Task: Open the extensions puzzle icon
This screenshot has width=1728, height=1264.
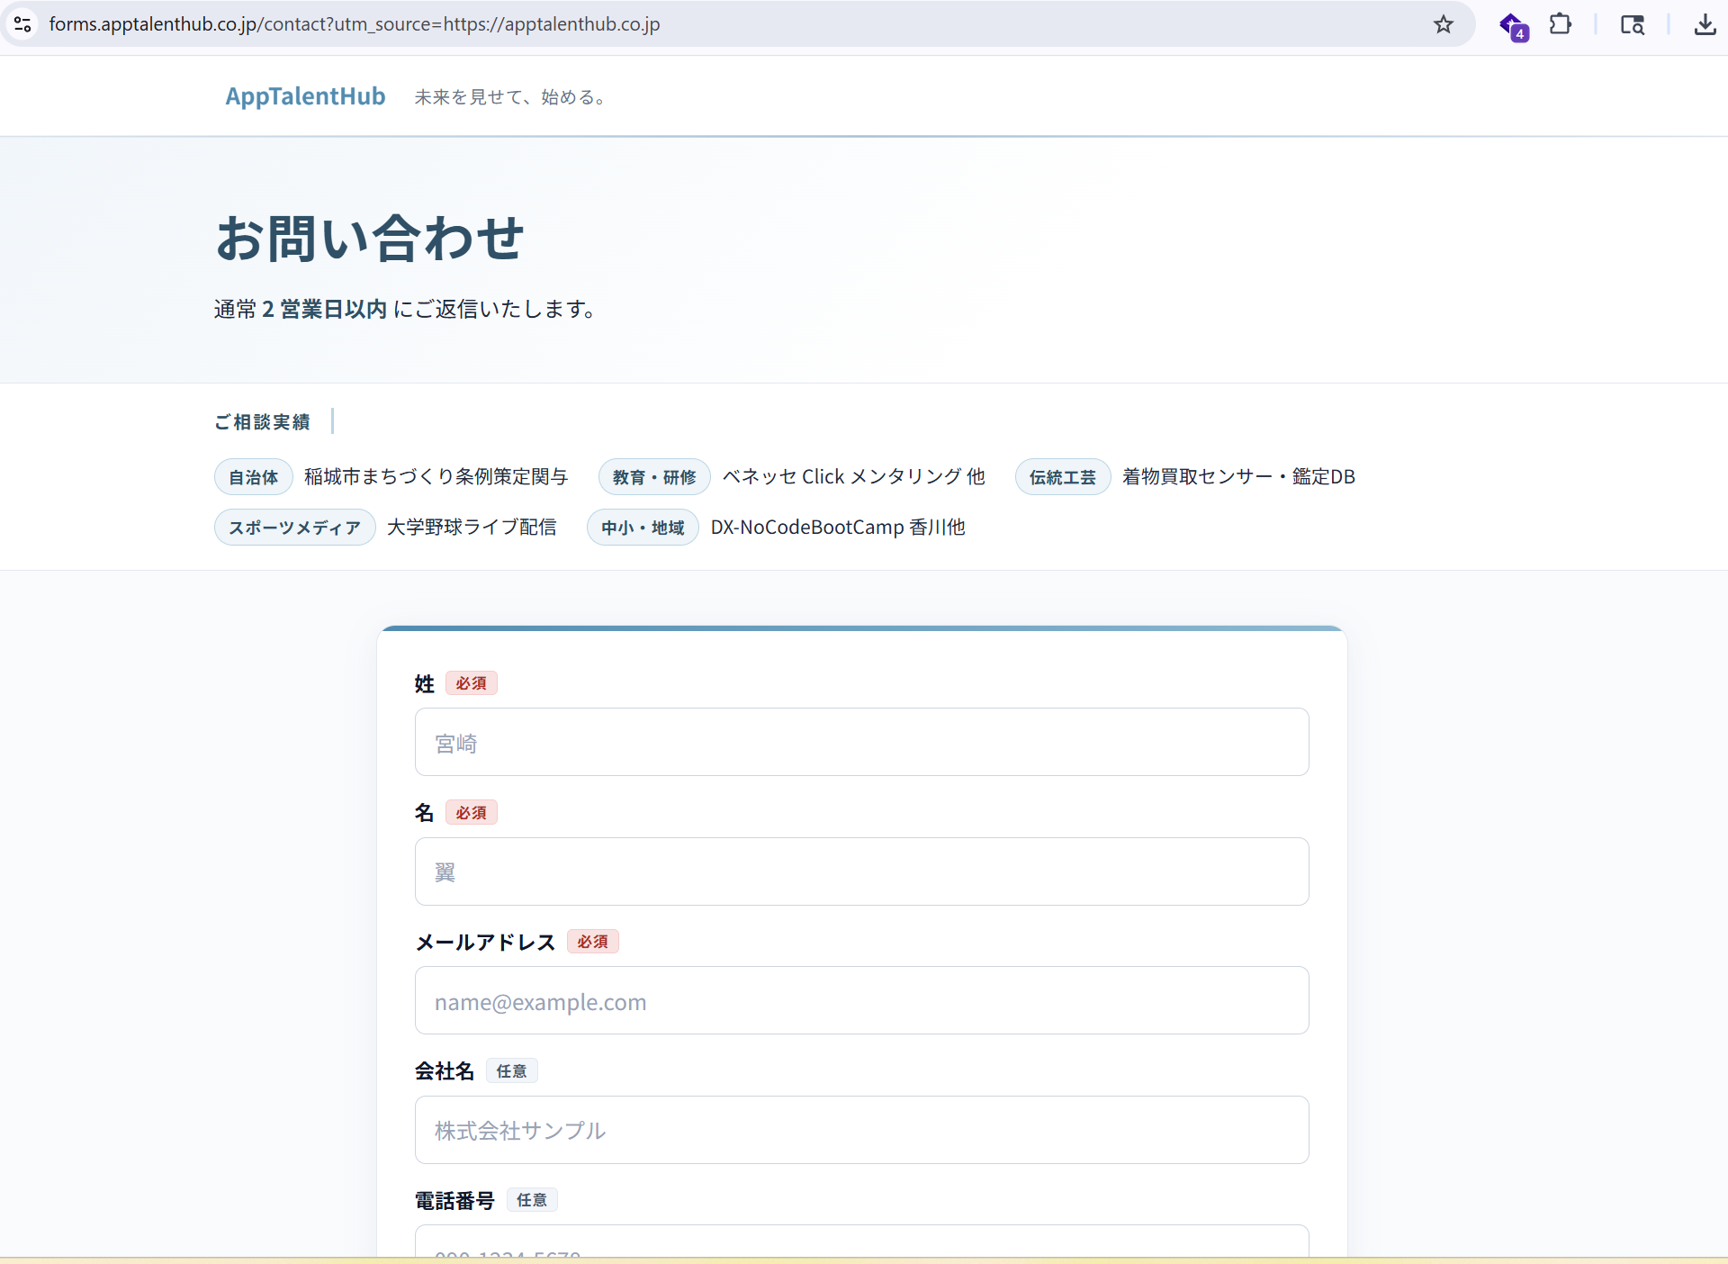Action: tap(1561, 24)
